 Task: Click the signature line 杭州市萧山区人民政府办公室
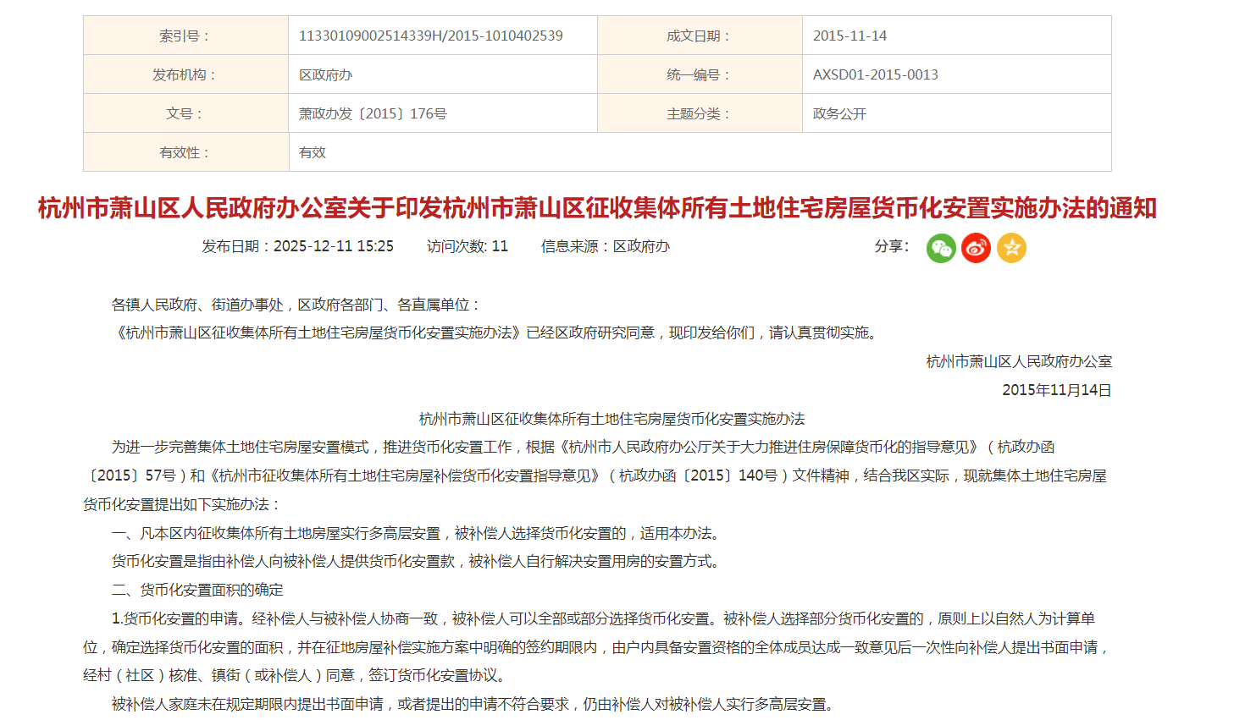tap(1018, 361)
